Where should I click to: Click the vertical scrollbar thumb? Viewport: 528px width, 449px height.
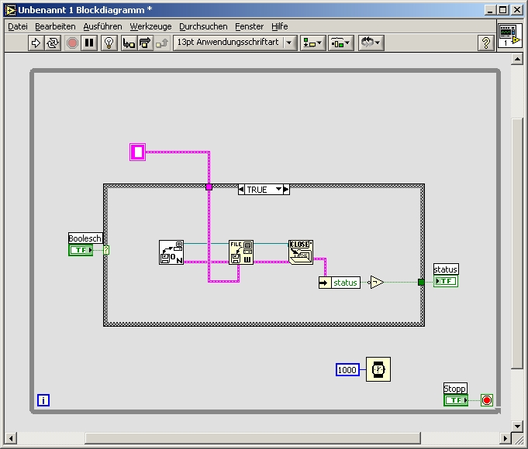pos(517,244)
